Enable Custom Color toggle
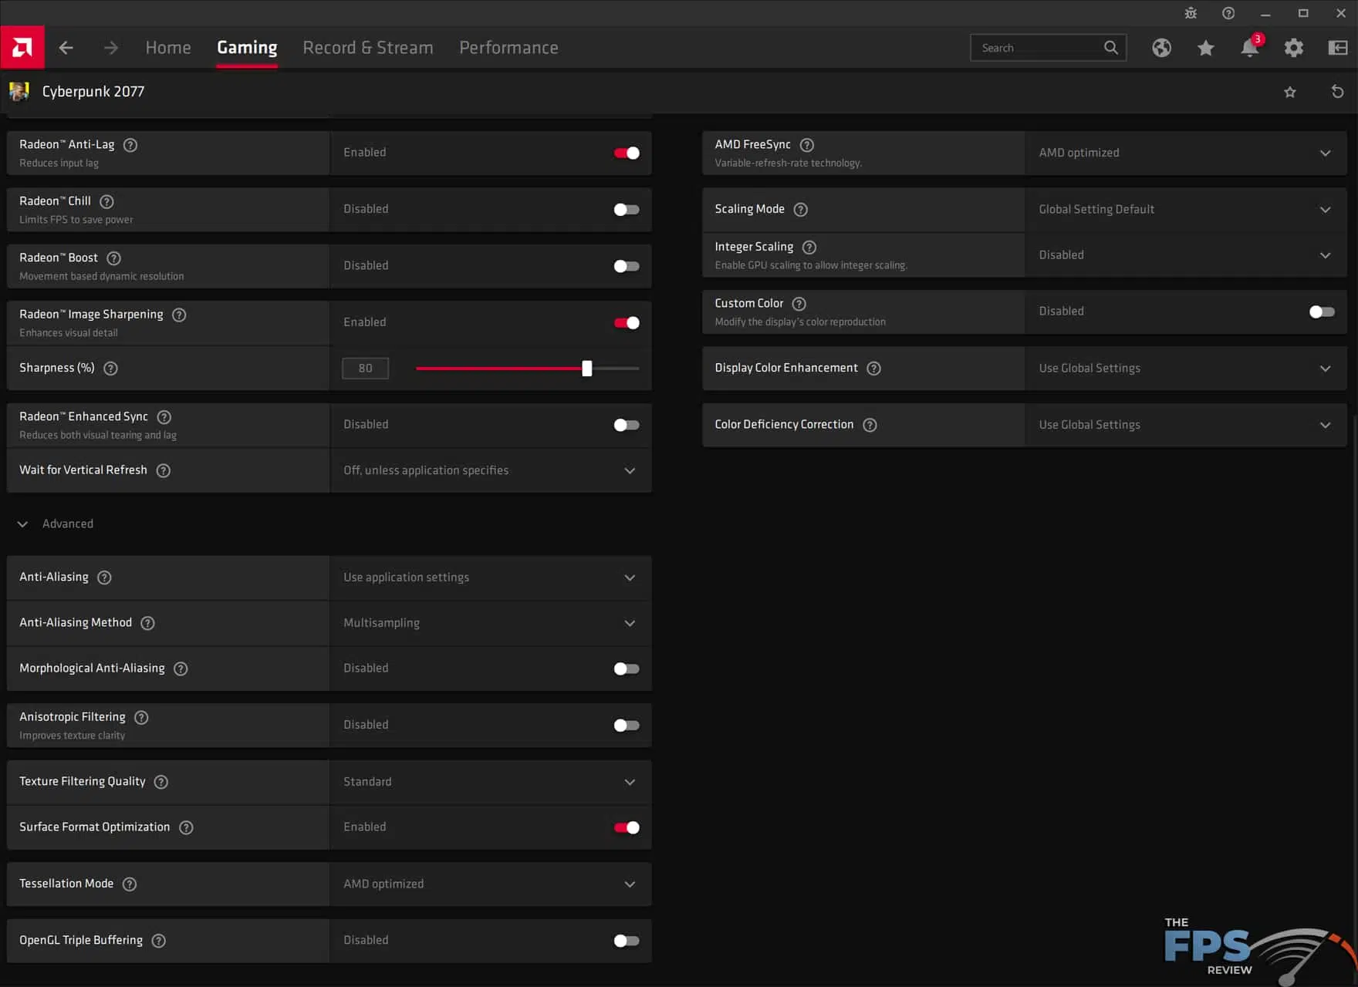 click(x=1322, y=312)
